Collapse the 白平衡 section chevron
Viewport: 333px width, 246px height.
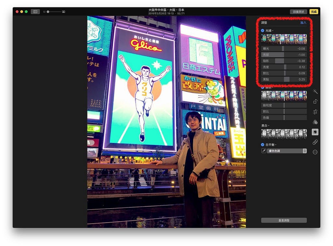(276, 145)
